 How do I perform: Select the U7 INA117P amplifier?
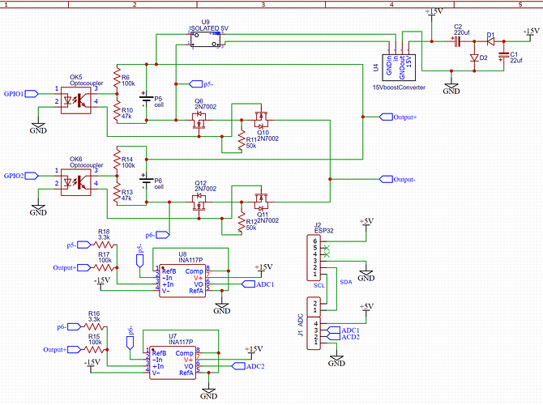click(173, 363)
